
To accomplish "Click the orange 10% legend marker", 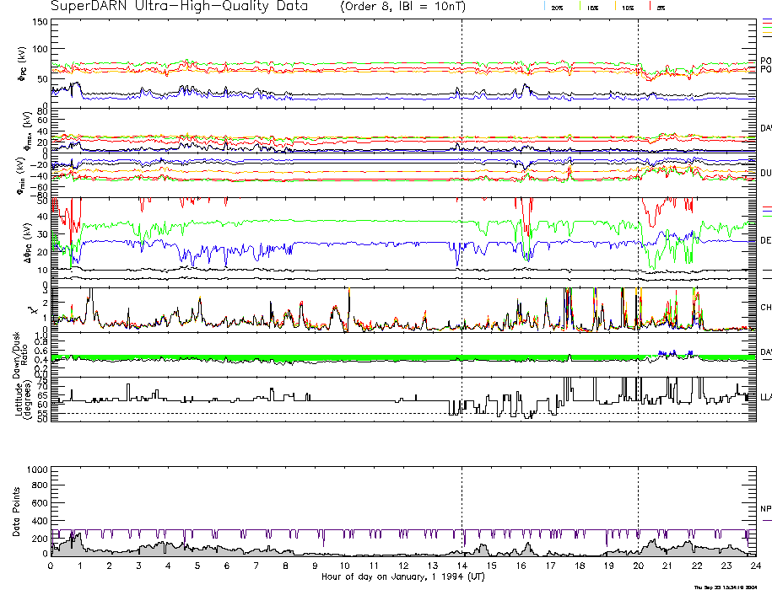I will [x=616, y=7].
